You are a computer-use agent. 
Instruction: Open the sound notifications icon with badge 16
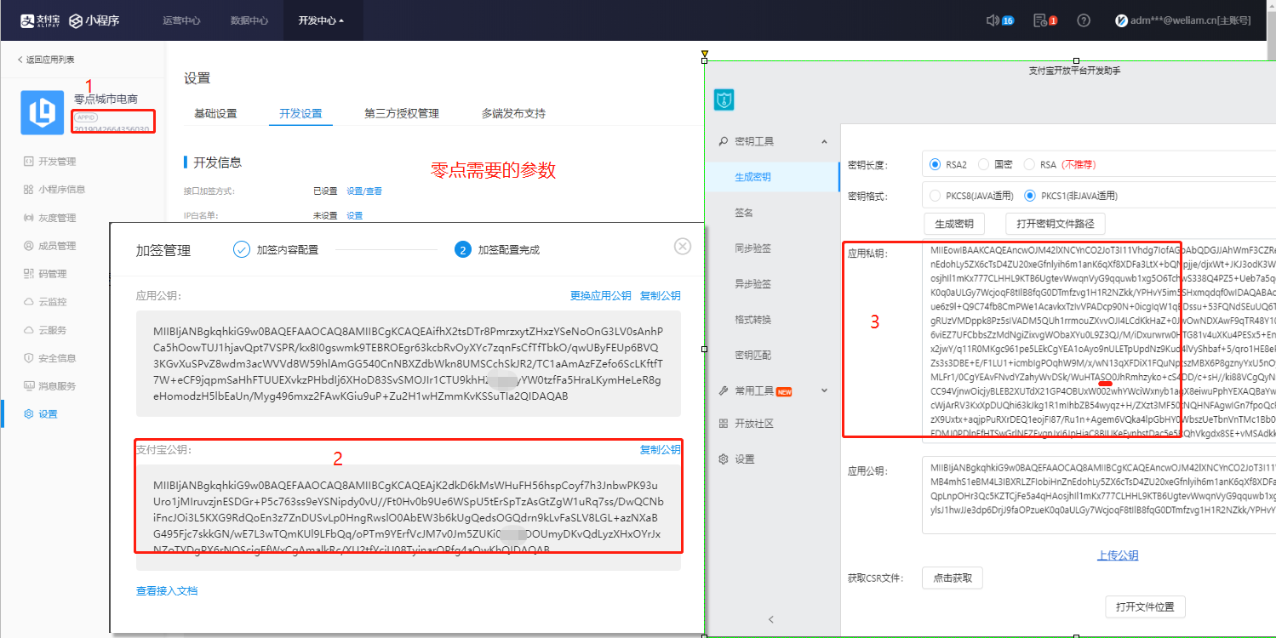(993, 20)
